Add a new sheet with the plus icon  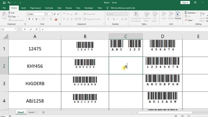(x=43, y=112)
